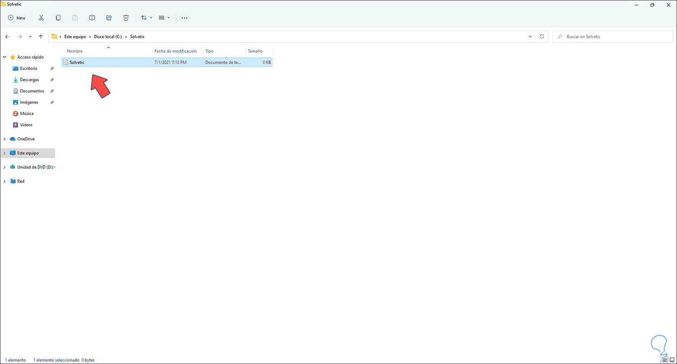
Task: Expand the chevron after Este equipo in breadcrumb
Action: [x=90, y=37]
